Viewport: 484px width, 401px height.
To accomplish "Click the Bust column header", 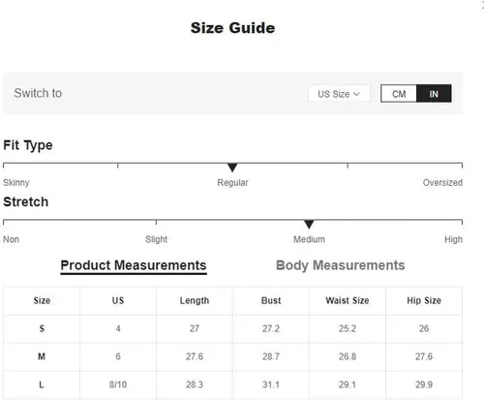I will pos(271,300).
